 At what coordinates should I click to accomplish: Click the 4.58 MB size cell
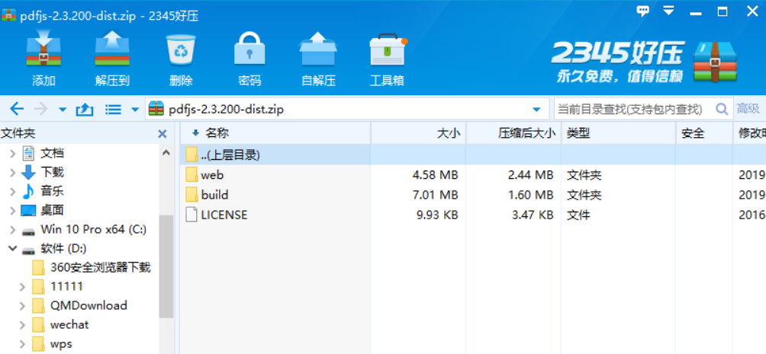[436, 174]
